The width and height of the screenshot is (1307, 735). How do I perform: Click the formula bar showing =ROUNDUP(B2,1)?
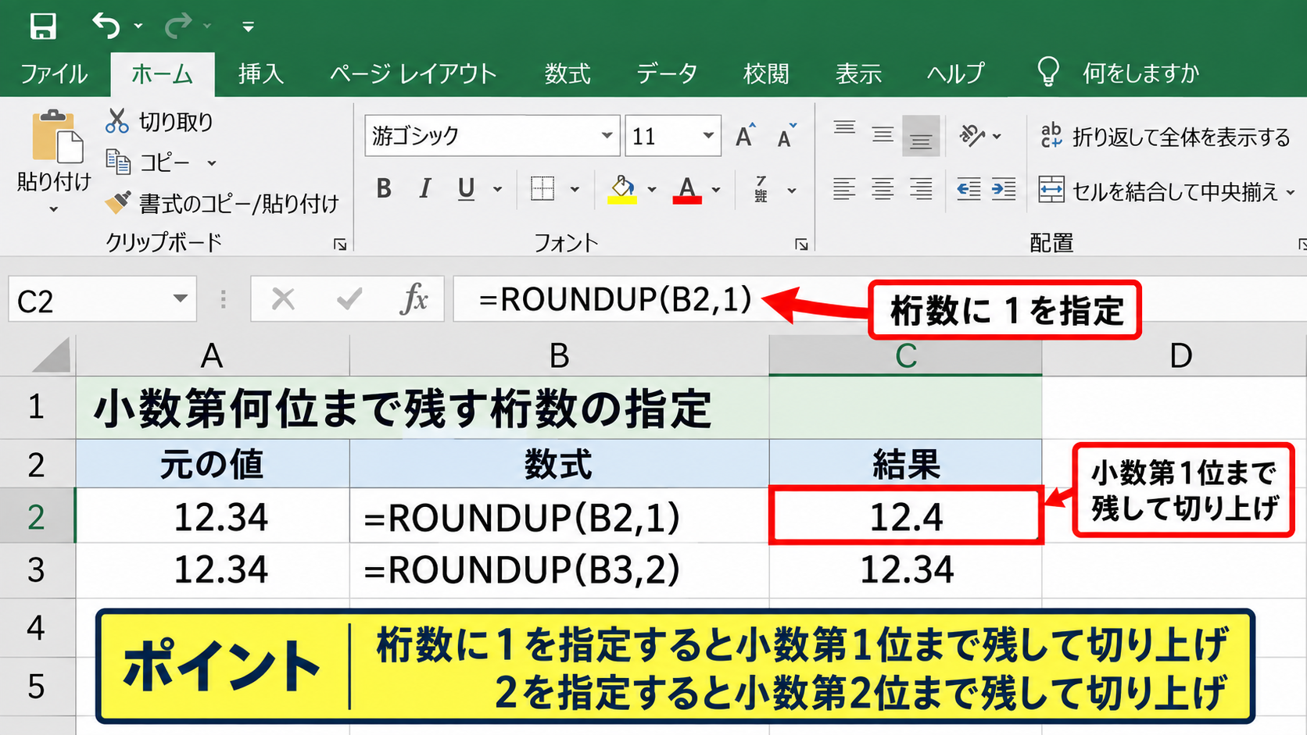click(879, 299)
